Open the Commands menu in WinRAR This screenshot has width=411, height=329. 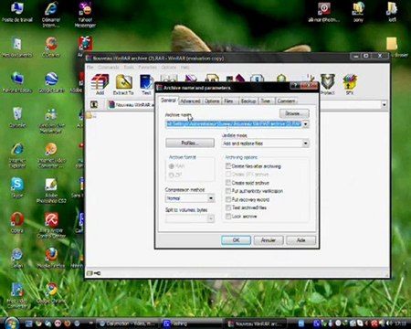click(x=109, y=67)
